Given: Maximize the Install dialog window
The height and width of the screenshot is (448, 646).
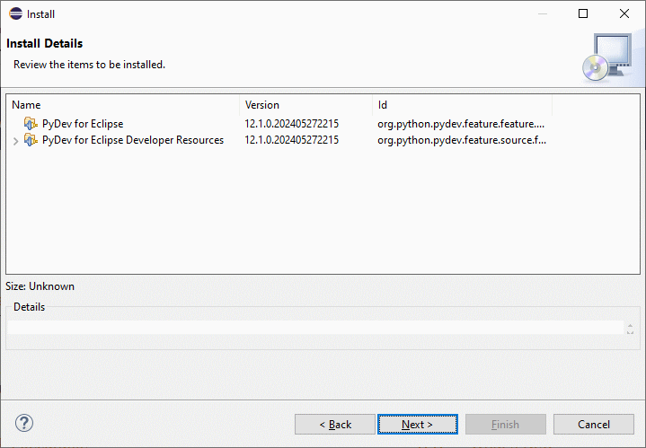Looking at the screenshot, I should [x=583, y=13].
